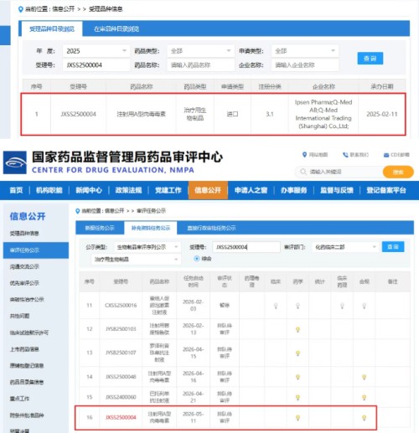Viewport: 419px width, 433px height.
Task: Click the yellow pharmacy bulb in row JYSB2500103
Action: point(297,330)
